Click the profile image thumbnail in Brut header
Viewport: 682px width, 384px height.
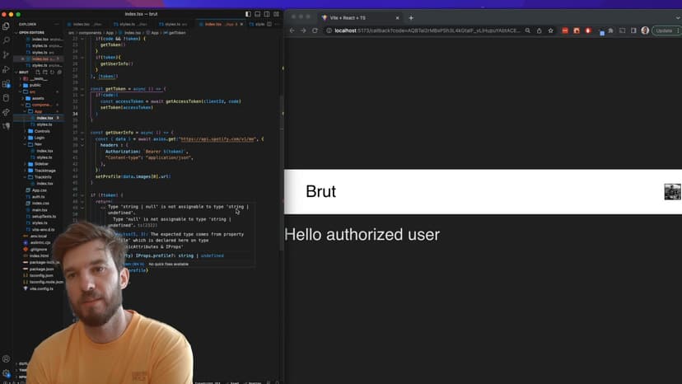tap(672, 192)
